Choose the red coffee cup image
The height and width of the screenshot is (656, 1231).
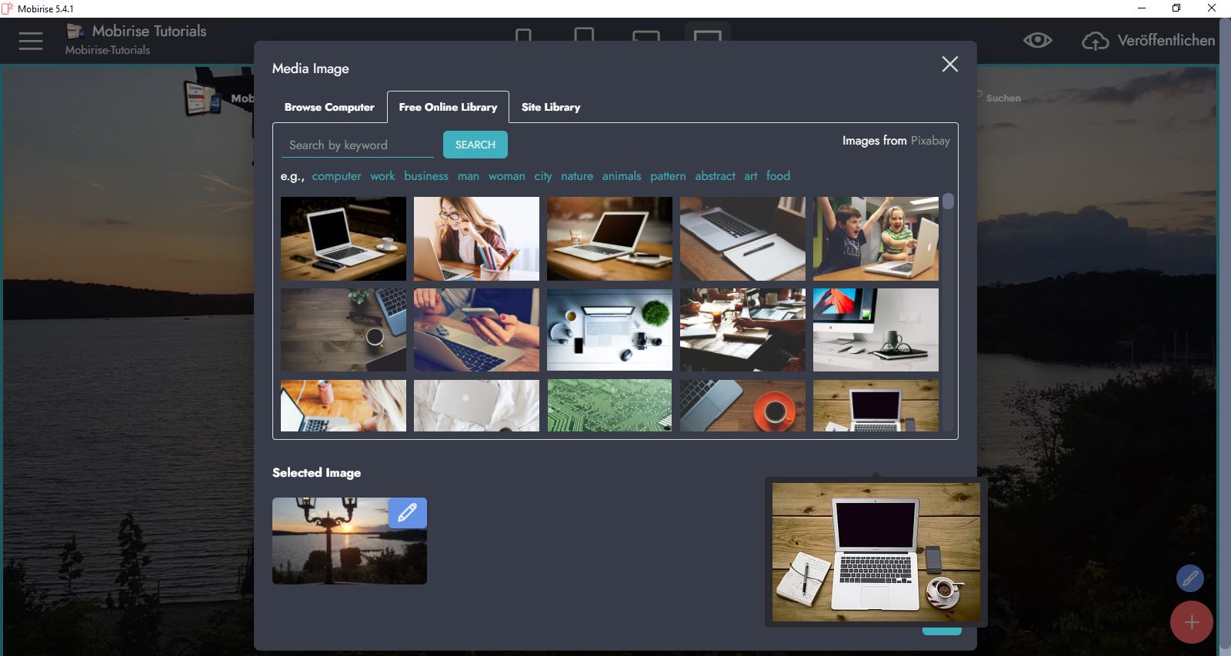point(742,405)
